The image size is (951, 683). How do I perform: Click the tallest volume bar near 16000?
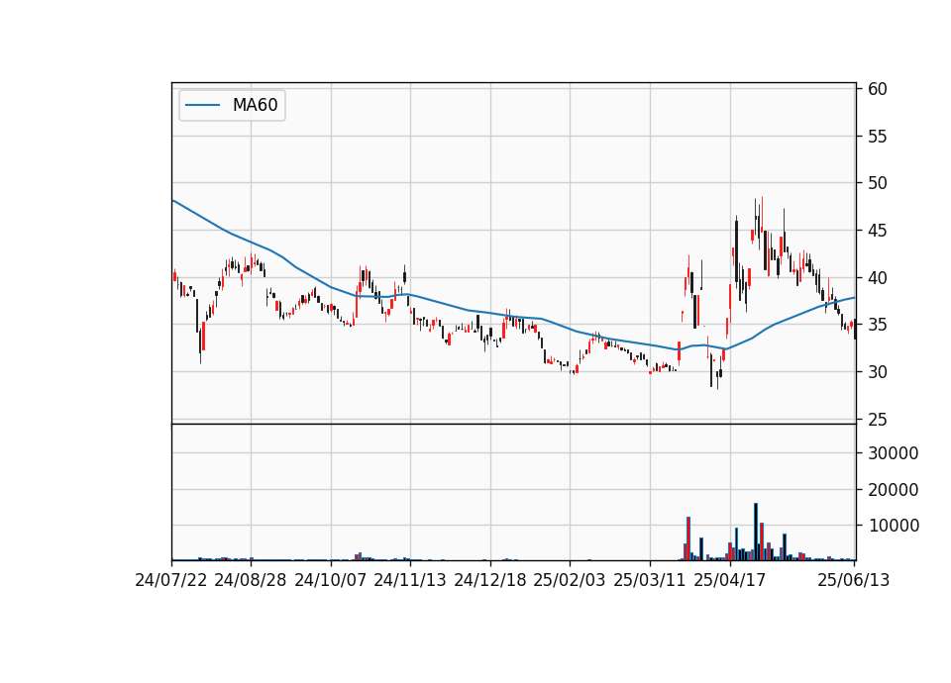click(x=756, y=532)
